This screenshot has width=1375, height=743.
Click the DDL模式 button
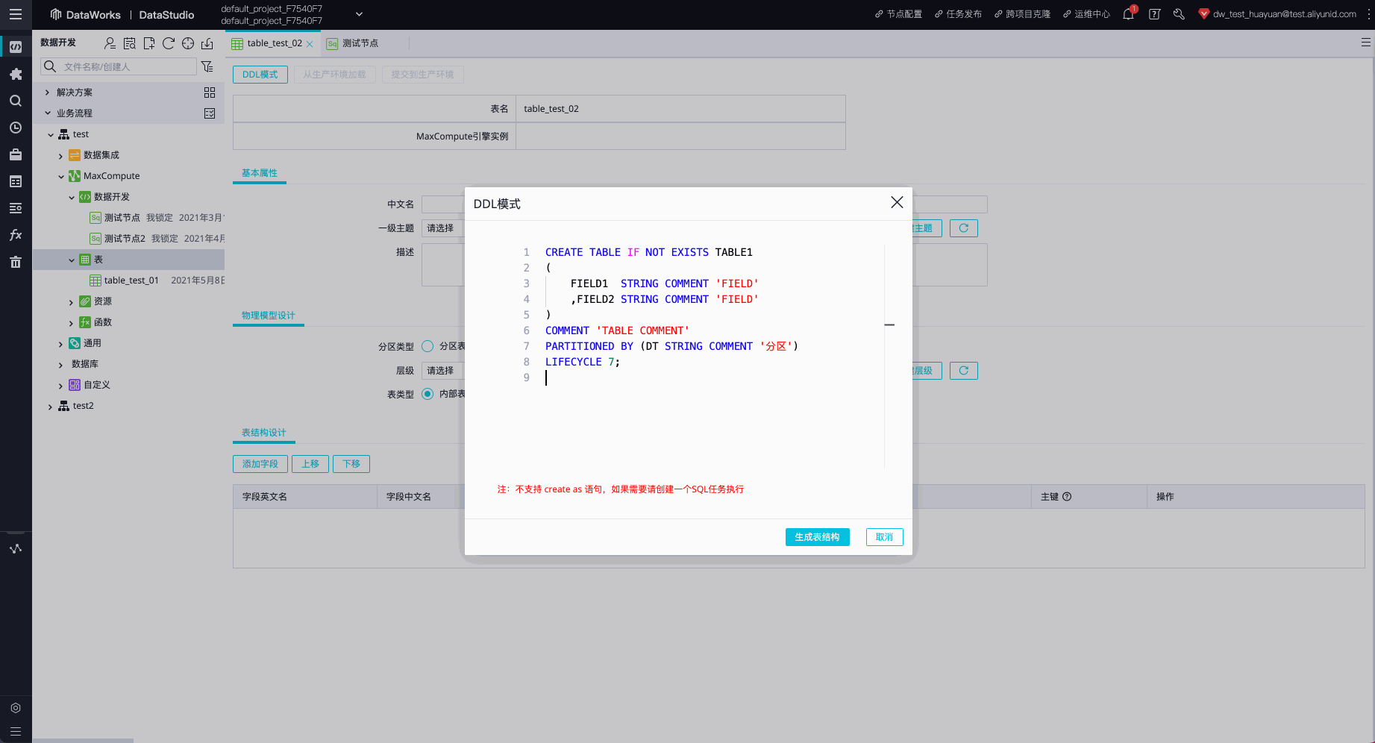(260, 75)
